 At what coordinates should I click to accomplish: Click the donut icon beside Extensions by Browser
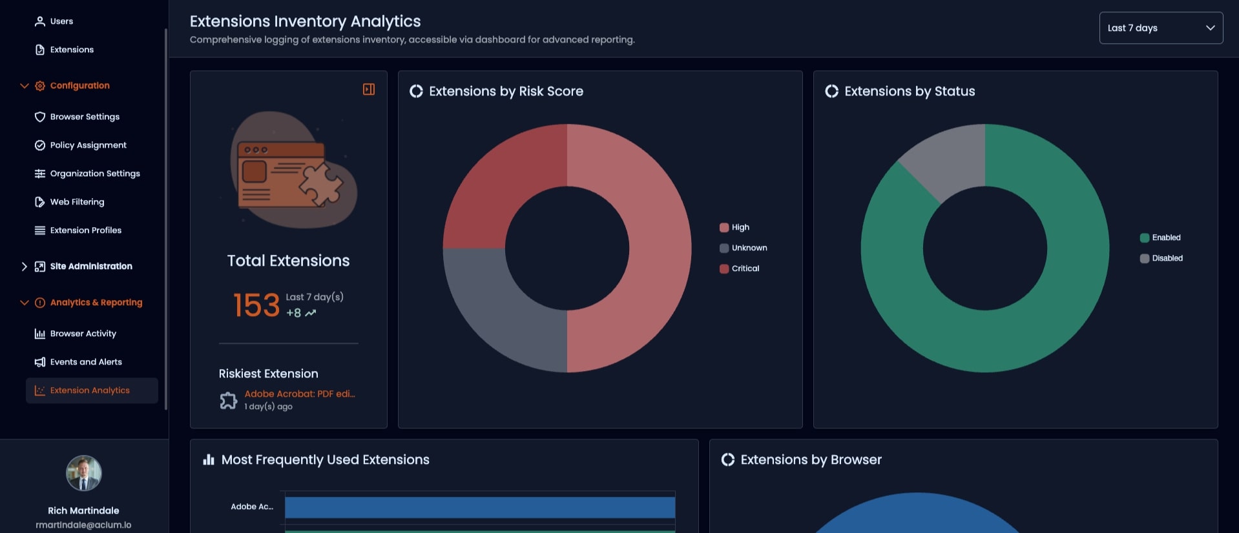pos(727,459)
